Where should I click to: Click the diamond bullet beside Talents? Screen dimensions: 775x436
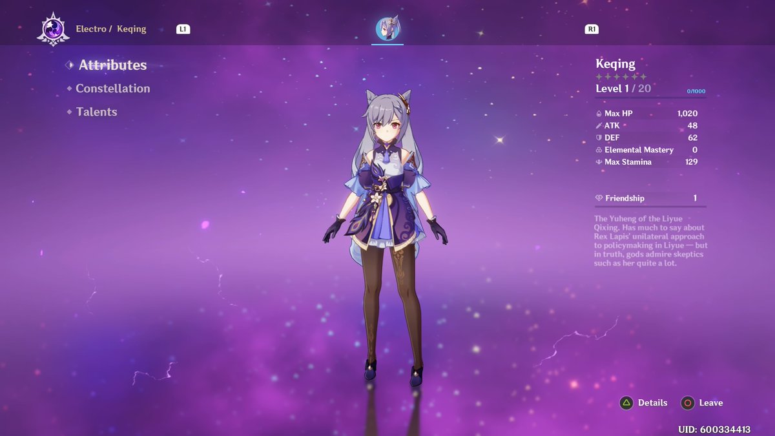coord(69,112)
